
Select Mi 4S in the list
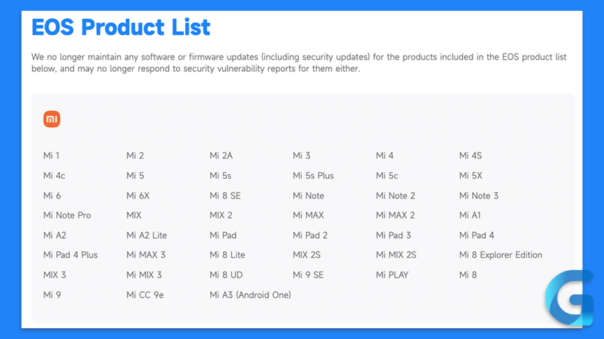(470, 155)
